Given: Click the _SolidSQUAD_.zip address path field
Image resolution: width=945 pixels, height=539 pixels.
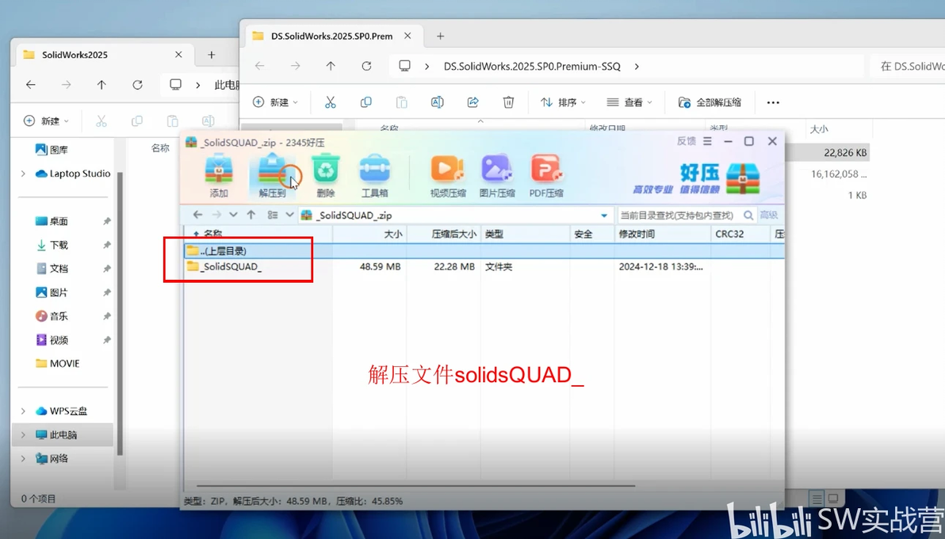Looking at the screenshot, I should coord(457,216).
